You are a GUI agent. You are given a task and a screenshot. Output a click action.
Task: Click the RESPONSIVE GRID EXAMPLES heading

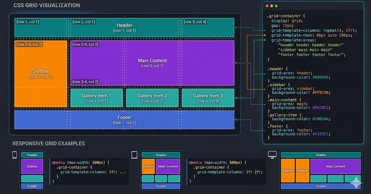pos(48,143)
